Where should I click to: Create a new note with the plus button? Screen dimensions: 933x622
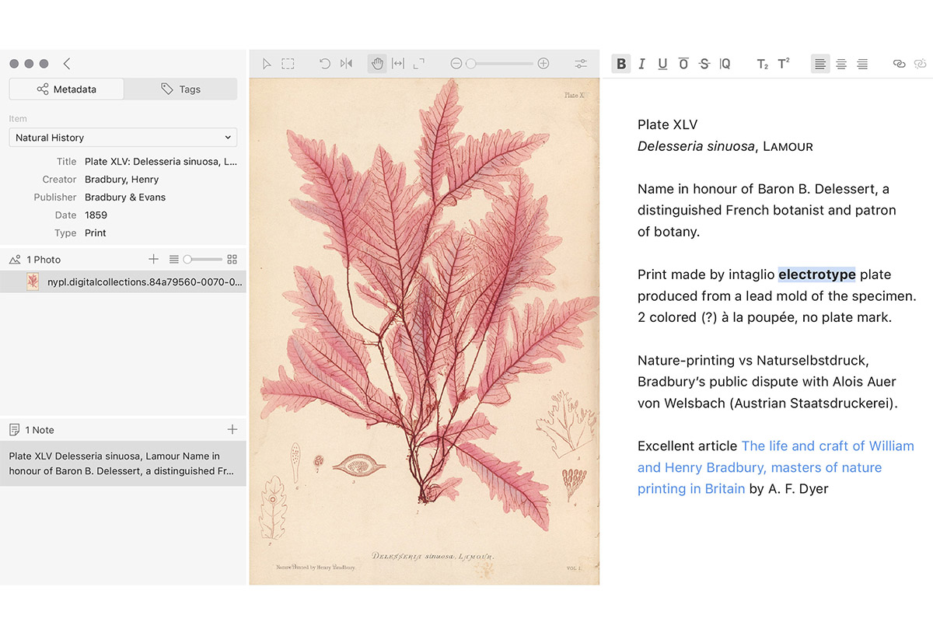[232, 429]
